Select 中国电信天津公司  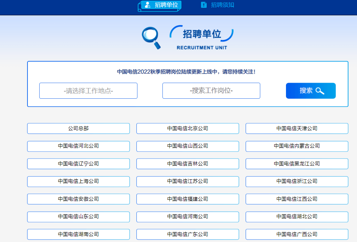297,128
